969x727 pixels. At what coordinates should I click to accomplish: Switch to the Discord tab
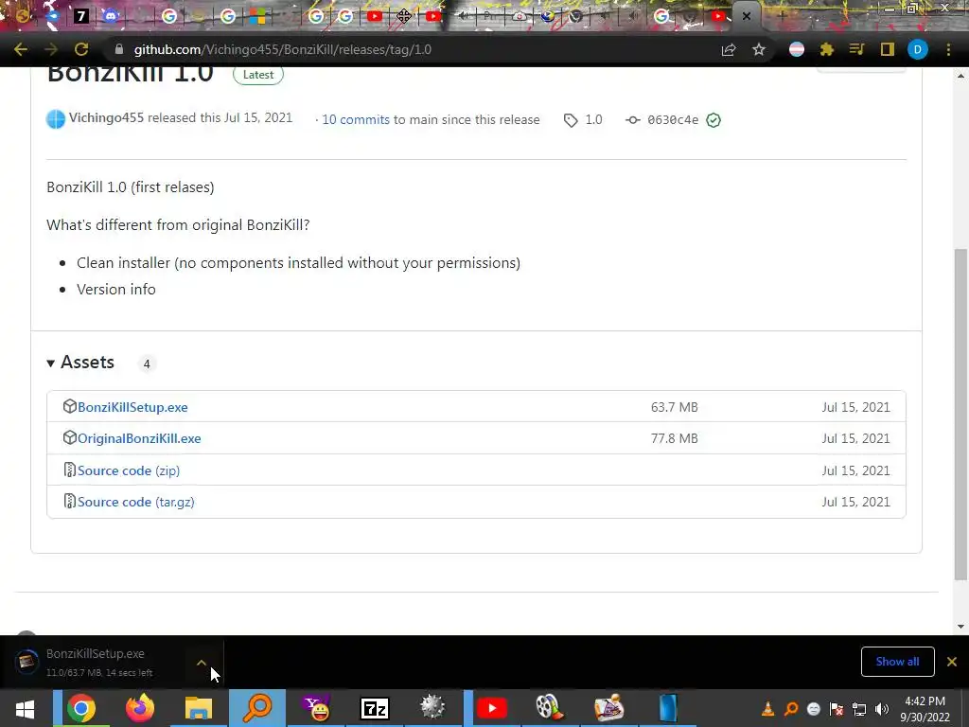point(110,16)
